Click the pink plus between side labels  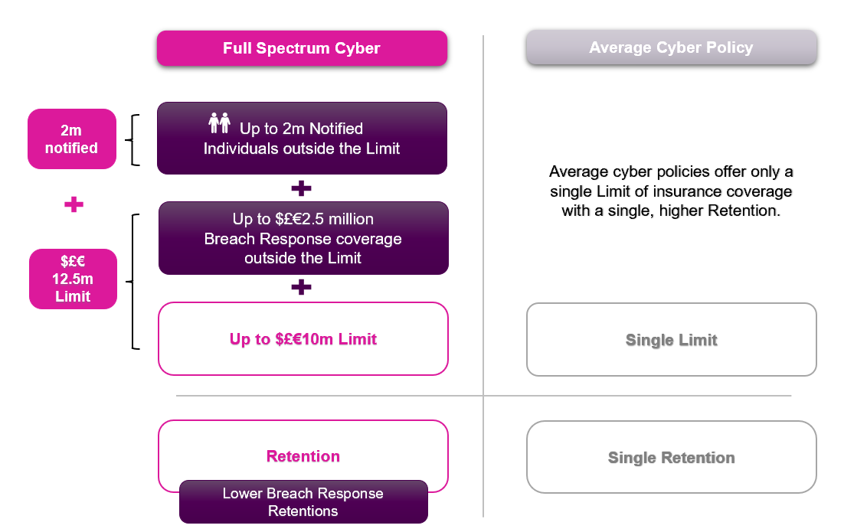[74, 205]
